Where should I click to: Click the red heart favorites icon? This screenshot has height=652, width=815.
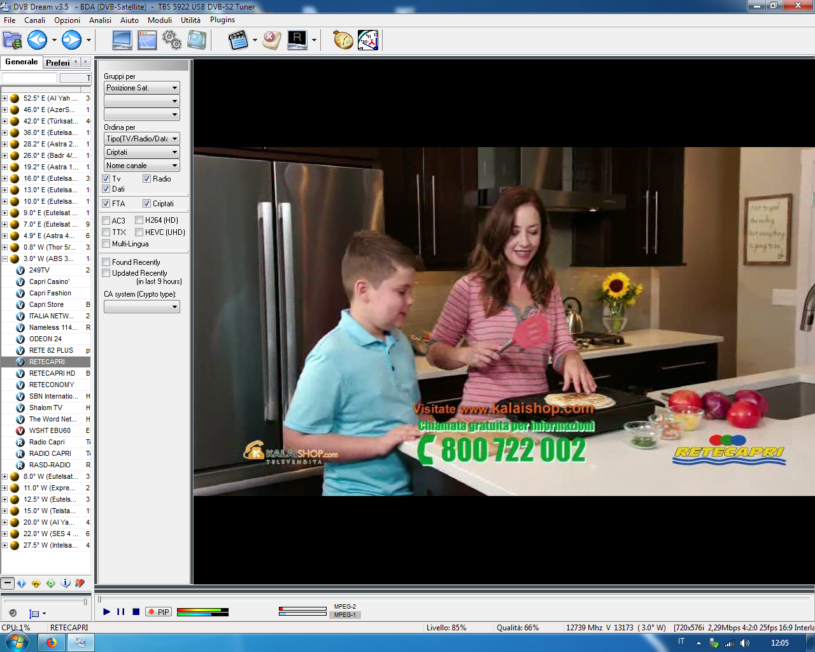tap(80, 583)
